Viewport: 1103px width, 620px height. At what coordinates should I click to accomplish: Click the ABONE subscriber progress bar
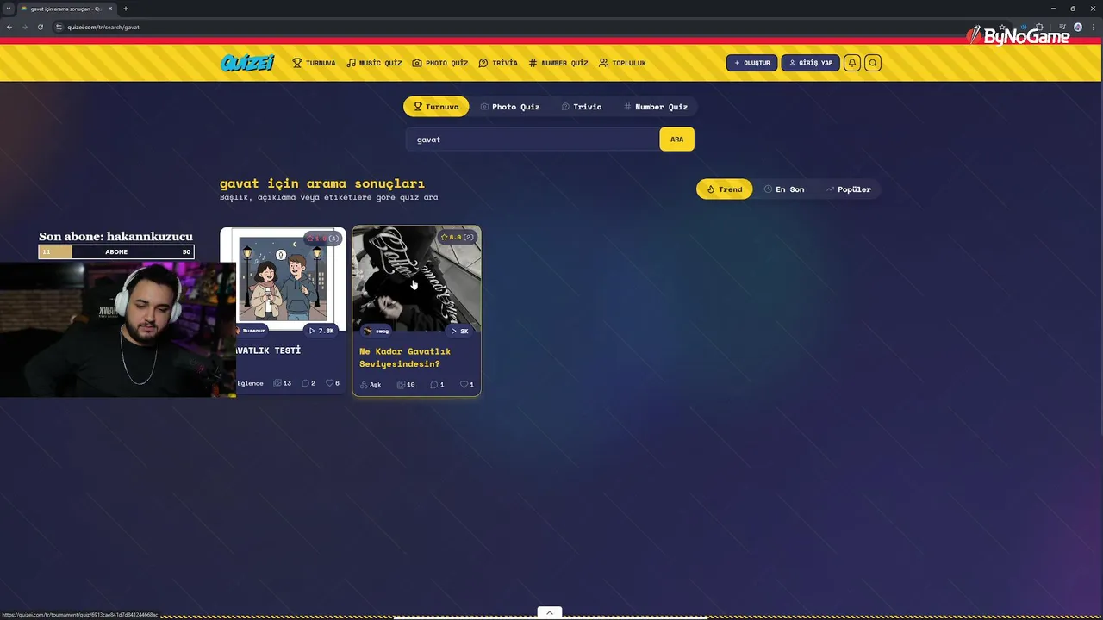116,251
